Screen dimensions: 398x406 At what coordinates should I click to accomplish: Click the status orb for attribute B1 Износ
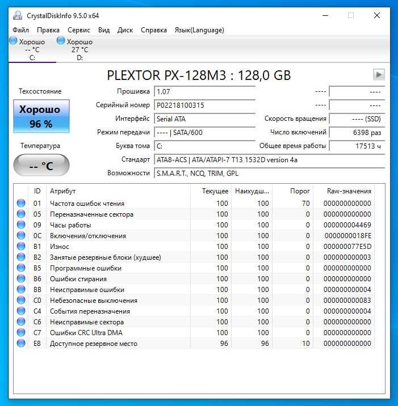click(x=21, y=246)
